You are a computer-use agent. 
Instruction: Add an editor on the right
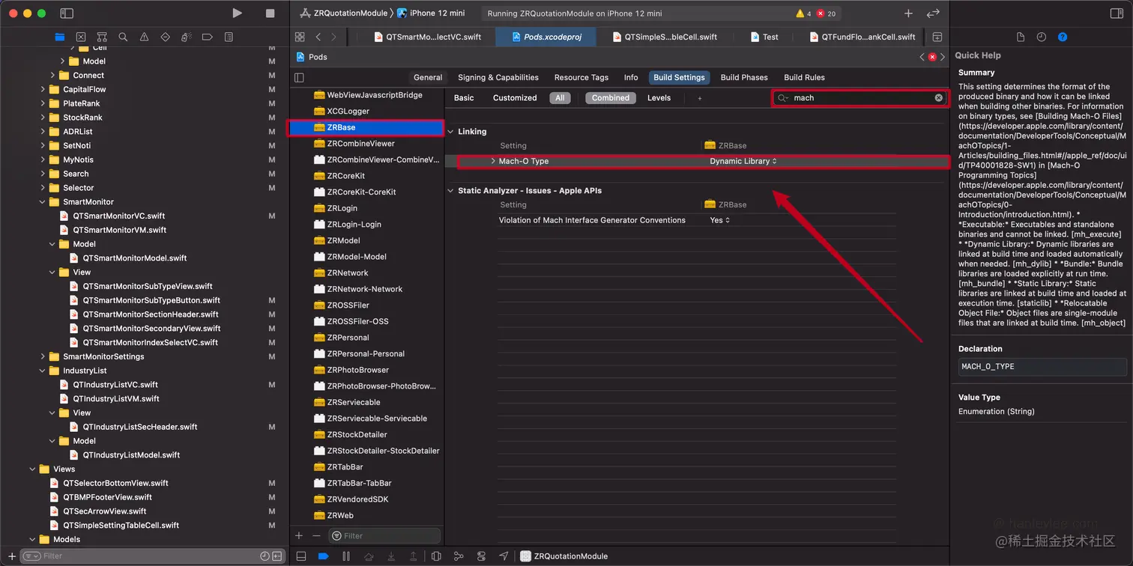pos(937,37)
